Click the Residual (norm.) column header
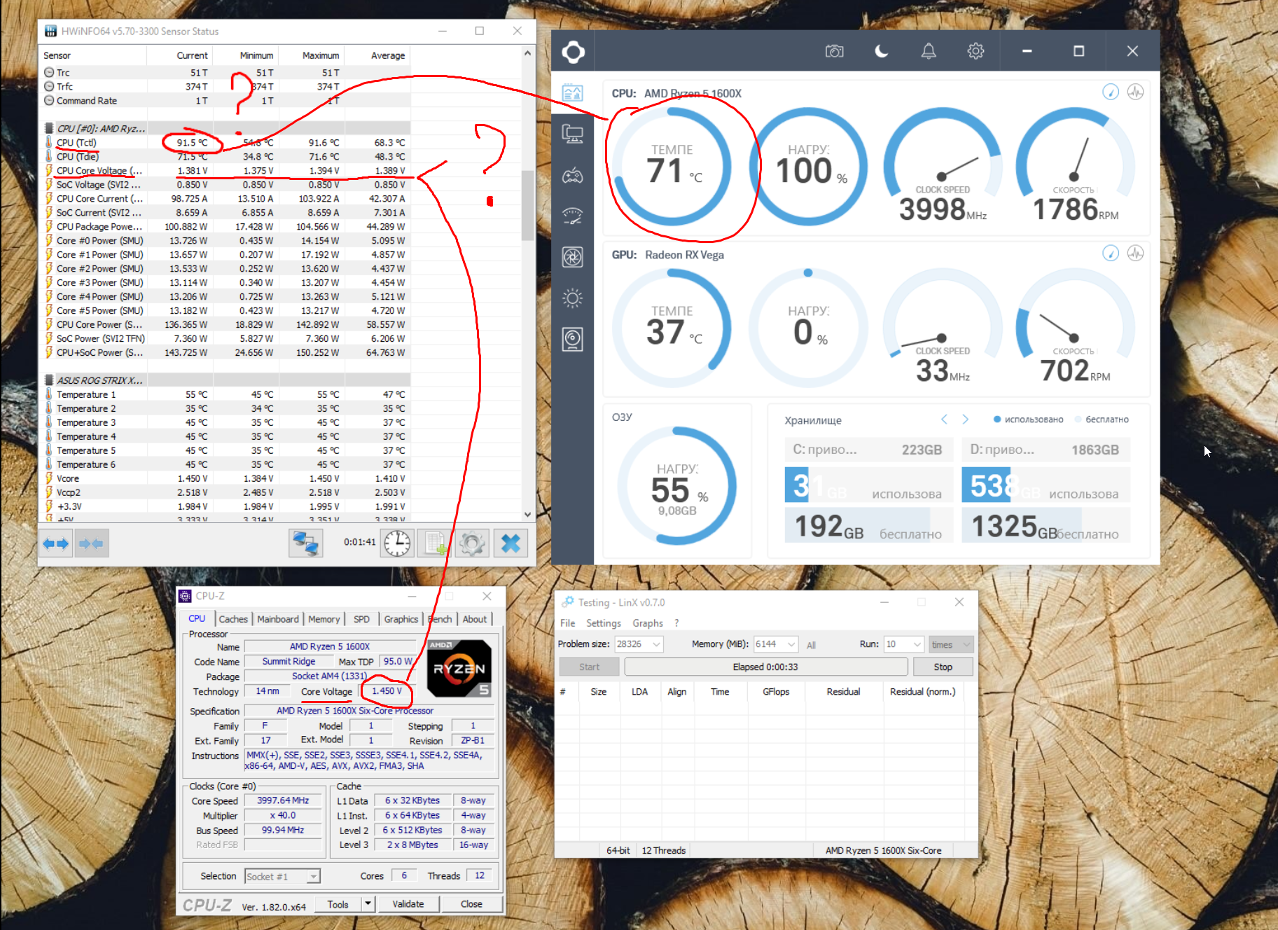1278x930 pixels. [x=922, y=692]
